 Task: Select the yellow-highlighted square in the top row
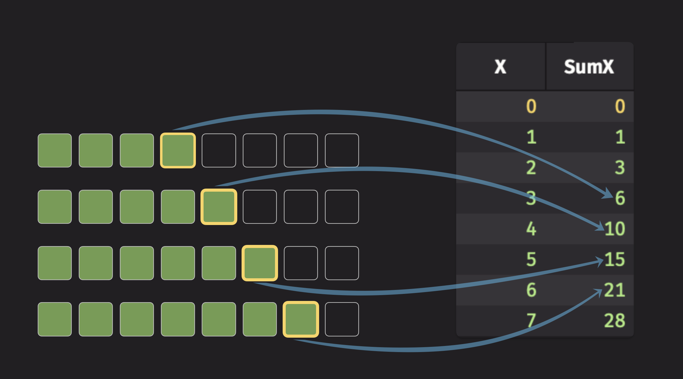point(178,150)
